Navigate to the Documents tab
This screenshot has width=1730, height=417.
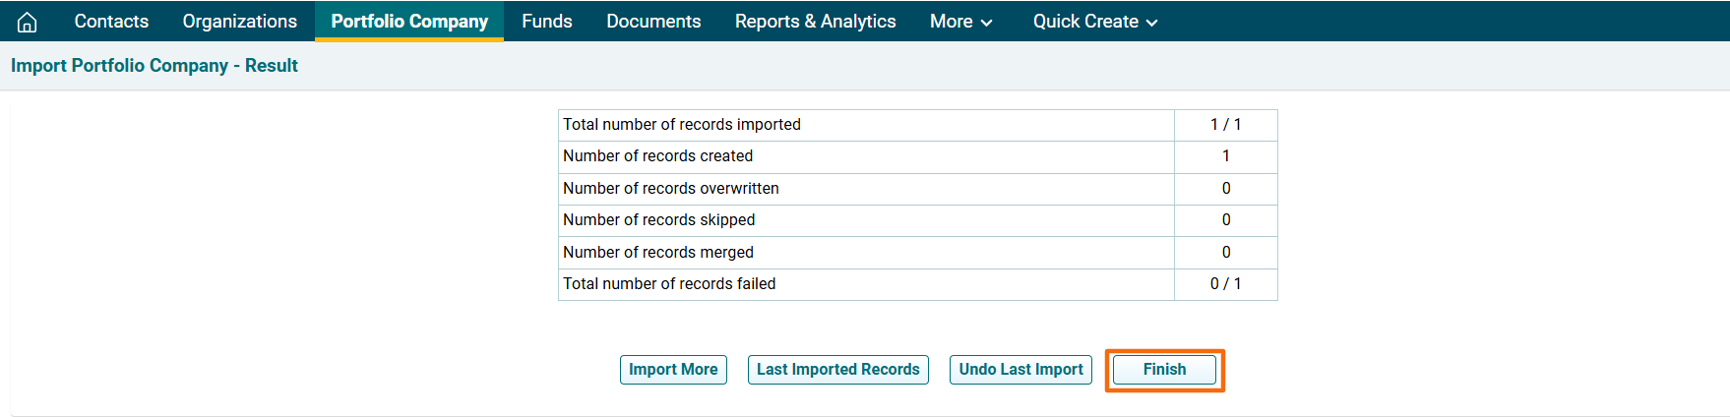[x=653, y=22]
